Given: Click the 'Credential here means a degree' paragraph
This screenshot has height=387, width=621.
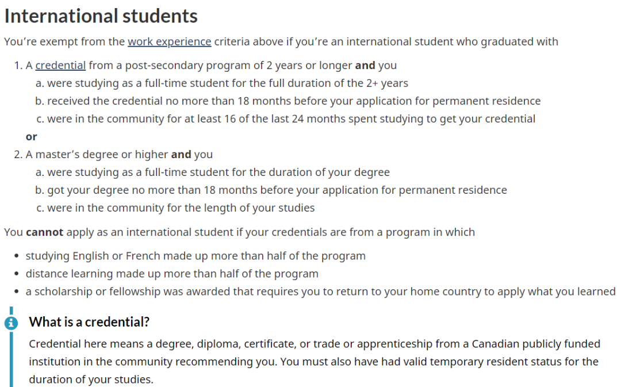Looking at the screenshot, I should coord(315,361).
